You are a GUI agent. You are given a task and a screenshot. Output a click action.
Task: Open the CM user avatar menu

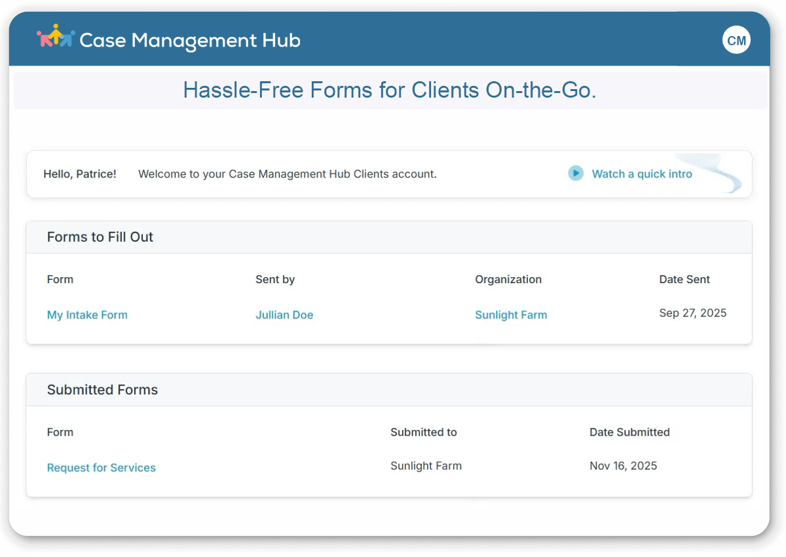pyautogui.click(x=736, y=41)
